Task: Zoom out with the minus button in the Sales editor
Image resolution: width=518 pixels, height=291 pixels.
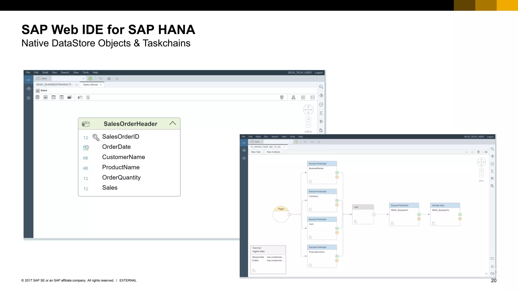Action: [308, 125]
